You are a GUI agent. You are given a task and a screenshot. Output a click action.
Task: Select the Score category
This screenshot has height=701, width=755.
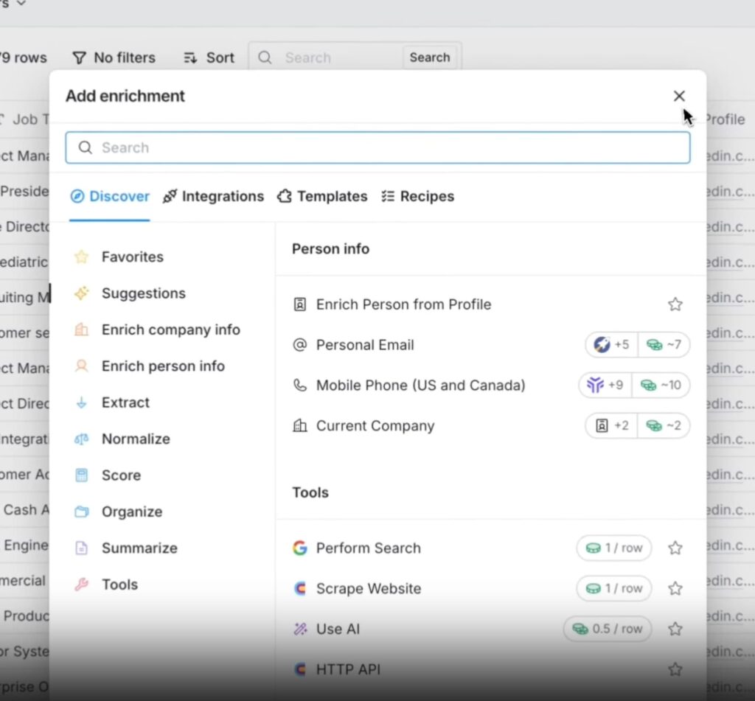(x=121, y=475)
